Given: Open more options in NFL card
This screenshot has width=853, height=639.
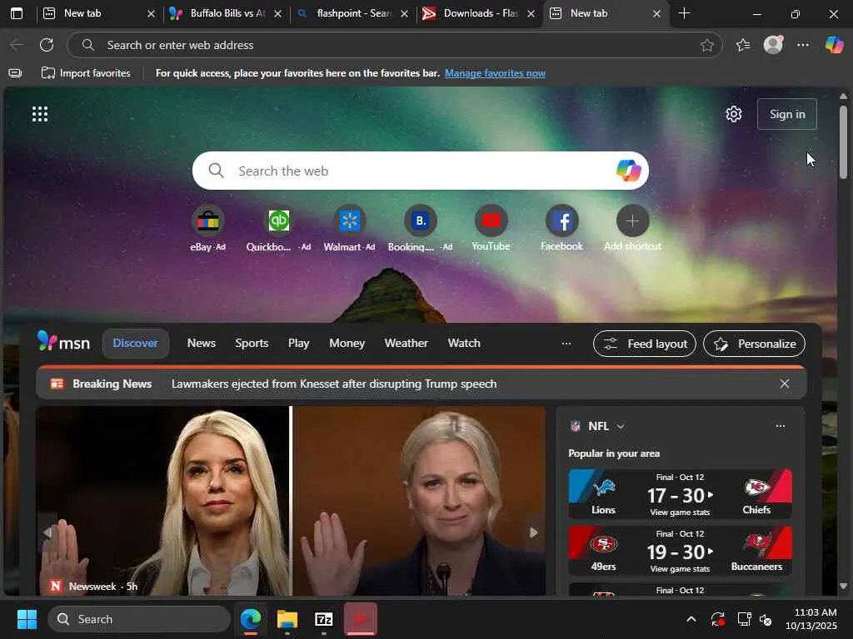Looking at the screenshot, I should tap(780, 426).
